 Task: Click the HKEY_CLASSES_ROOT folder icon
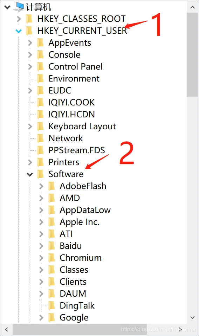(x=29, y=19)
